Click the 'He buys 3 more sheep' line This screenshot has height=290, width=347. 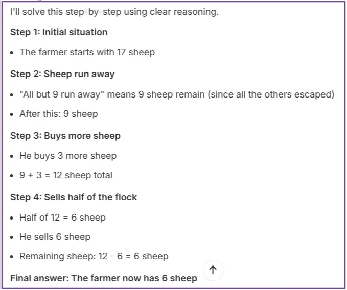[68, 156]
